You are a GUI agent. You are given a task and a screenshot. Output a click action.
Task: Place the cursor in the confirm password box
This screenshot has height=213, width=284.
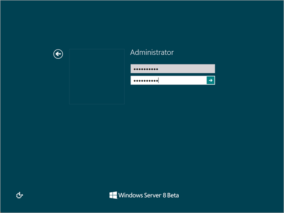click(168, 80)
